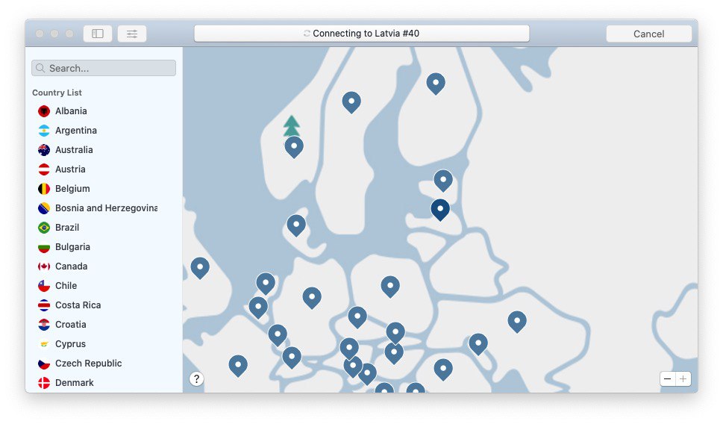Select the United Kingdom map pin
723x424 pixels.
[200, 268]
